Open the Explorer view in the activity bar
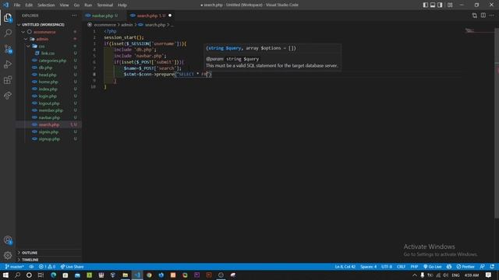The width and height of the screenshot is (499, 280). pyautogui.click(x=8, y=17)
